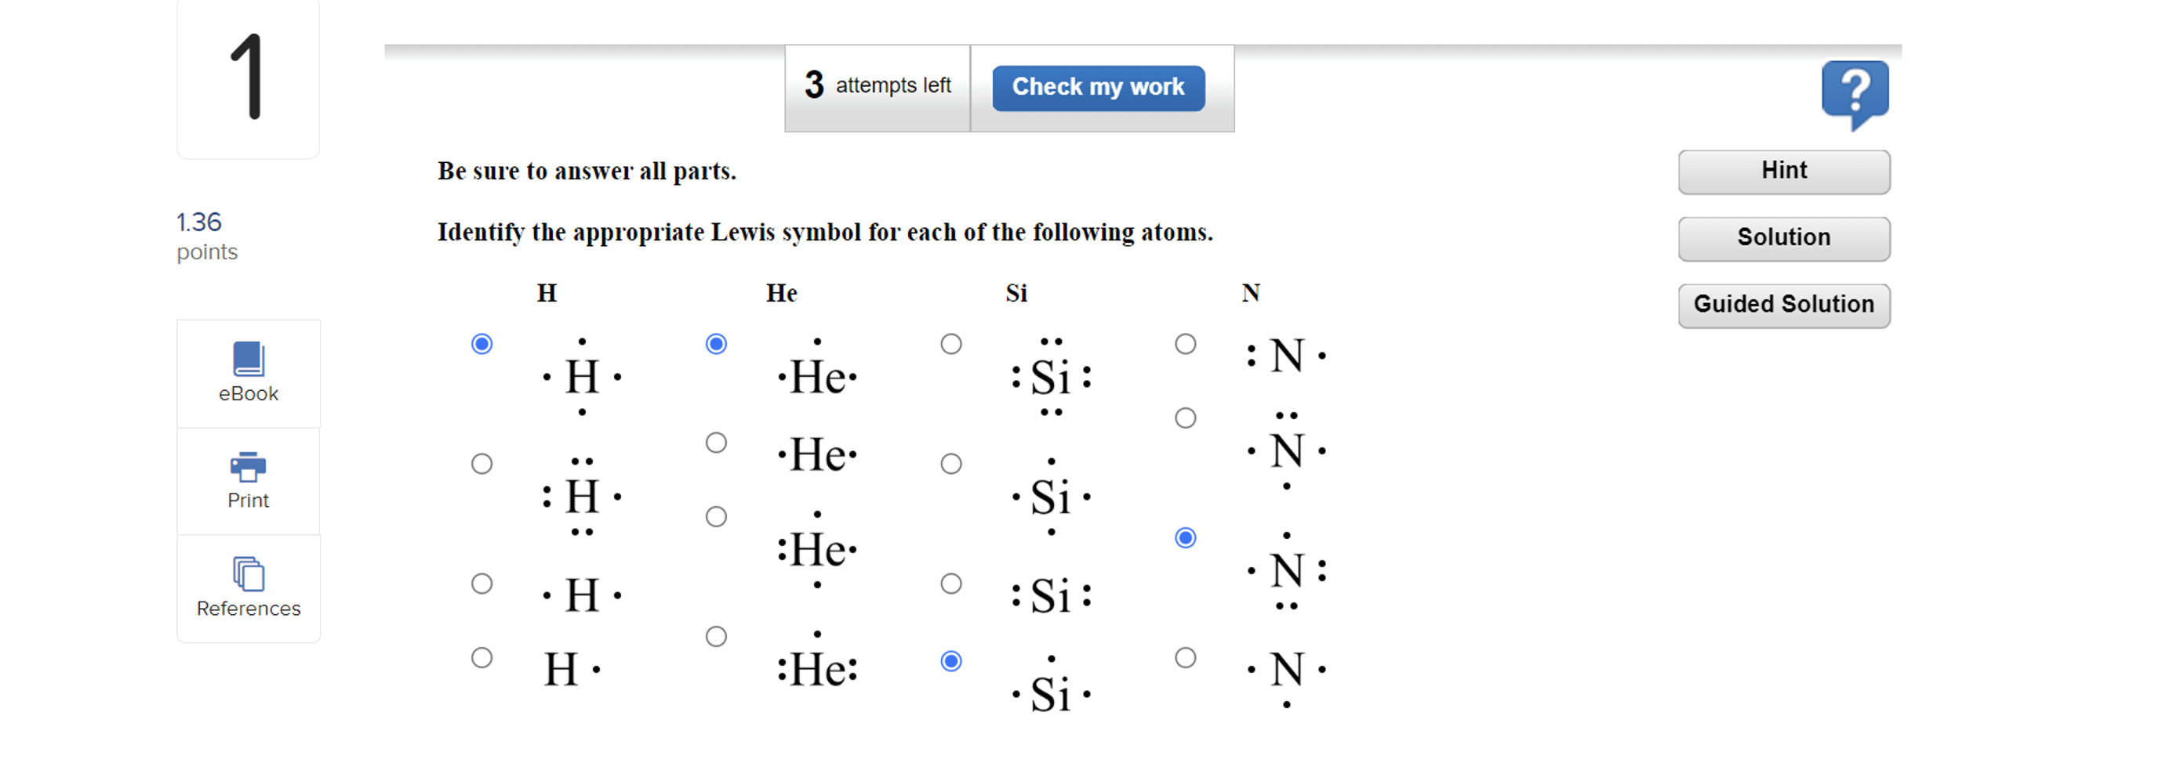Image resolution: width=2162 pixels, height=781 pixels.
Task: Click the Check my work button
Action: [1098, 86]
